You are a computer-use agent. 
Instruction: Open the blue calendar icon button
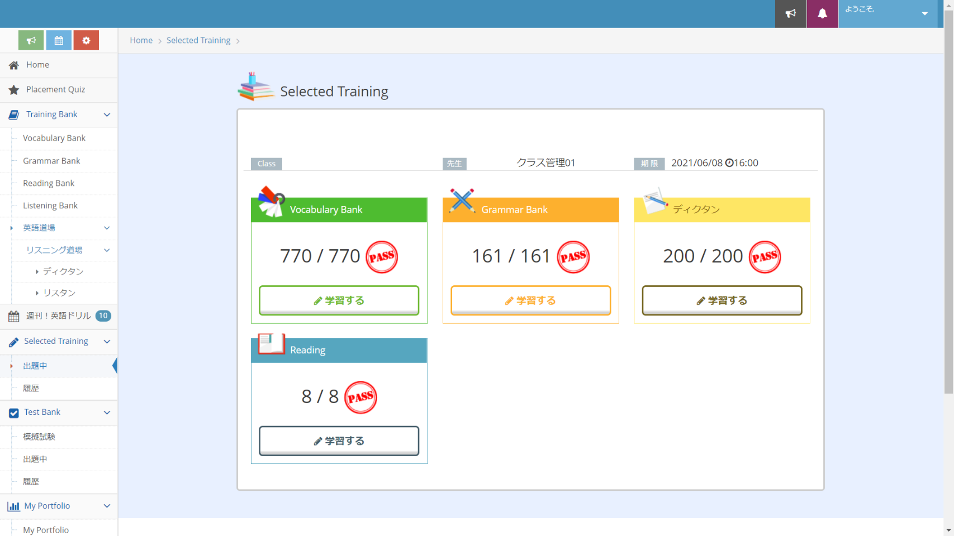pos(59,40)
